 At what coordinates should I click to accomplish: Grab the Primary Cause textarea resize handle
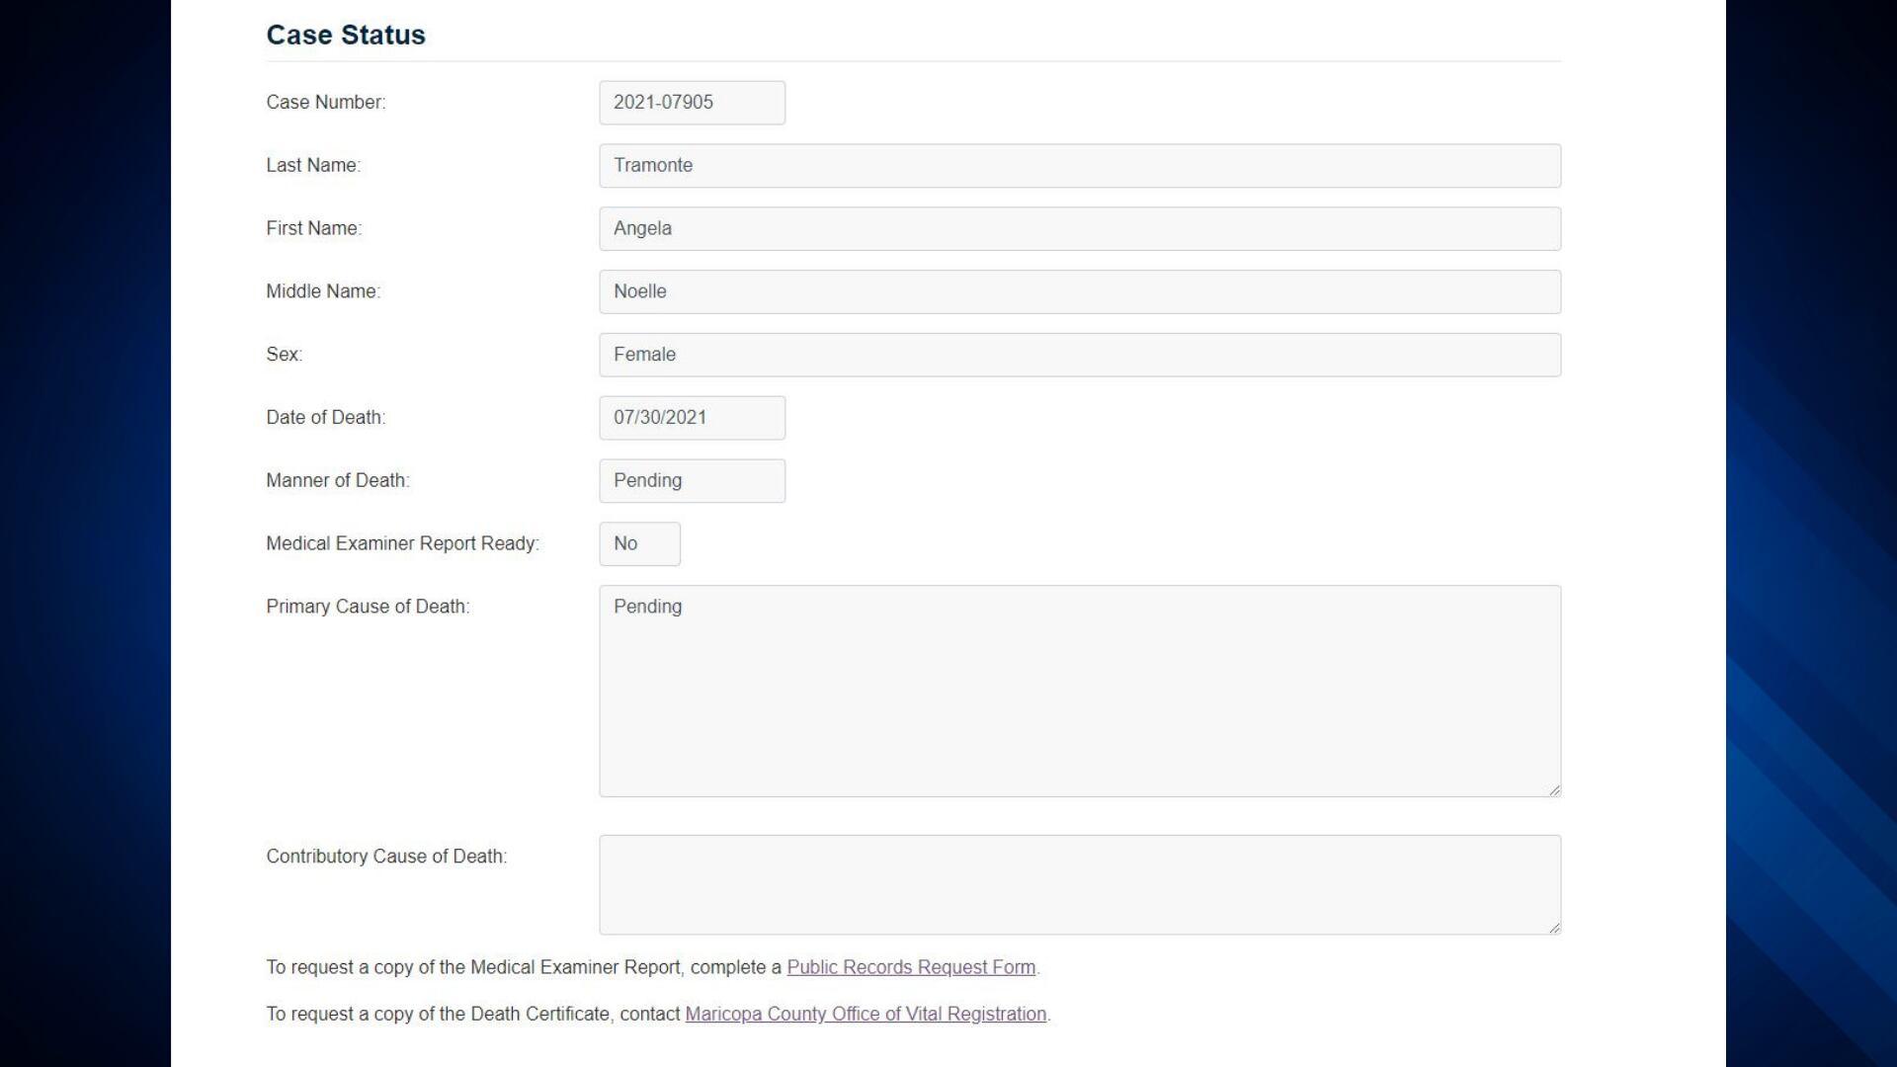[x=1554, y=789]
